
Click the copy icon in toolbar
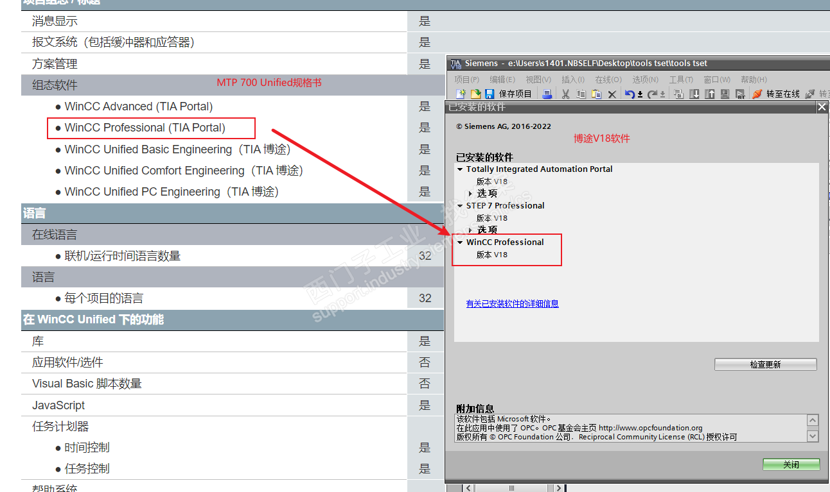tap(581, 94)
